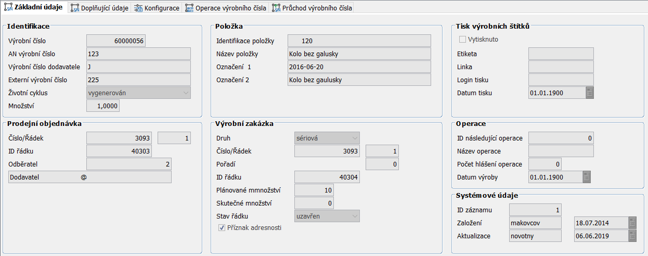Toggle the Vytisknuto checkbox
The height and width of the screenshot is (256, 648).
pos(462,40)
